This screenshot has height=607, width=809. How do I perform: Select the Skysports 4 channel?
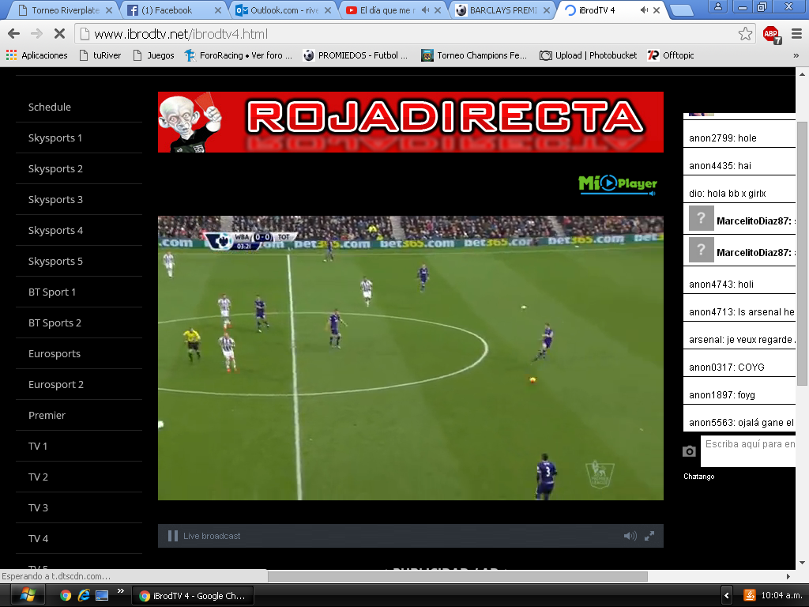tap(55, 230)
